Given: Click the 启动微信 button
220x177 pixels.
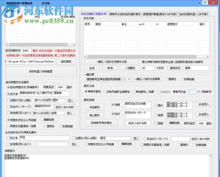Looking at the screenshot, I should pyautogui.click(x=66, y=61).
